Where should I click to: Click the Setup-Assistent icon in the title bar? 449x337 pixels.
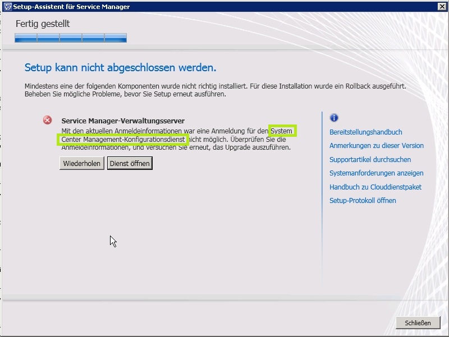click(7, 7)
